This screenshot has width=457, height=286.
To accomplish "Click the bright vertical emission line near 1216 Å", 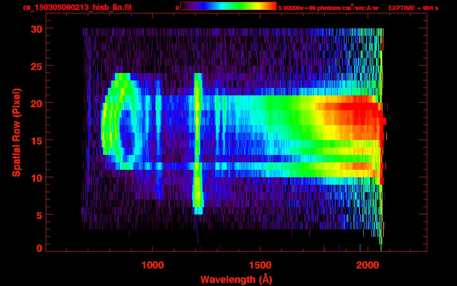I will [x=198, y=143].
